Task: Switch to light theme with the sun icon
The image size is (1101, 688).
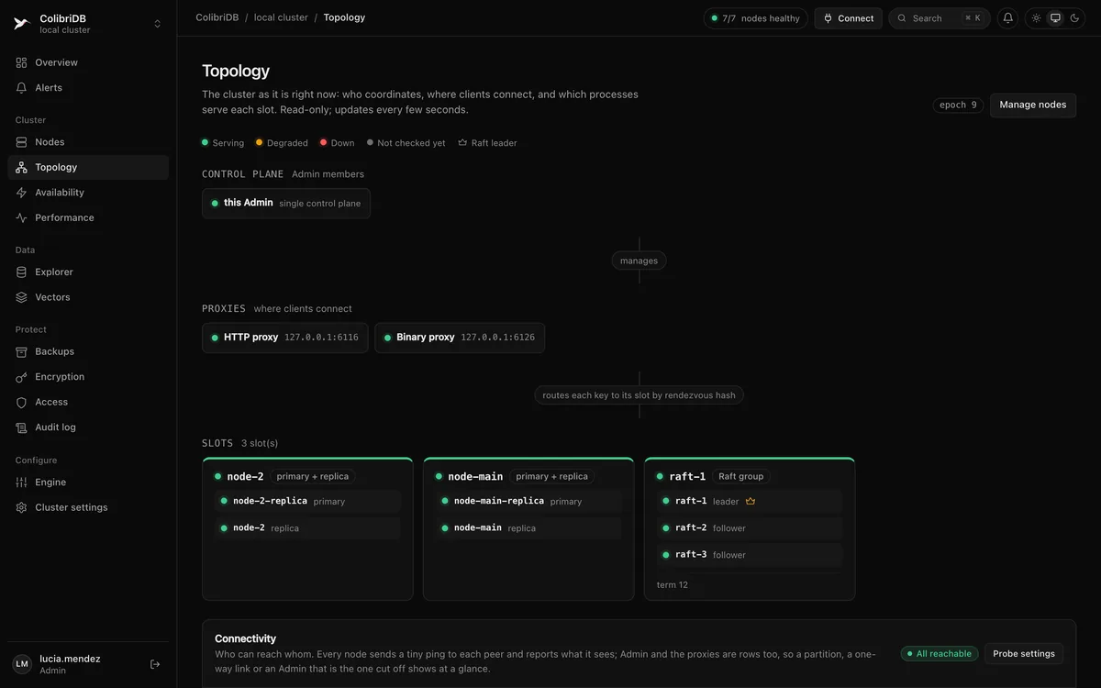Action: (1037, 18)
